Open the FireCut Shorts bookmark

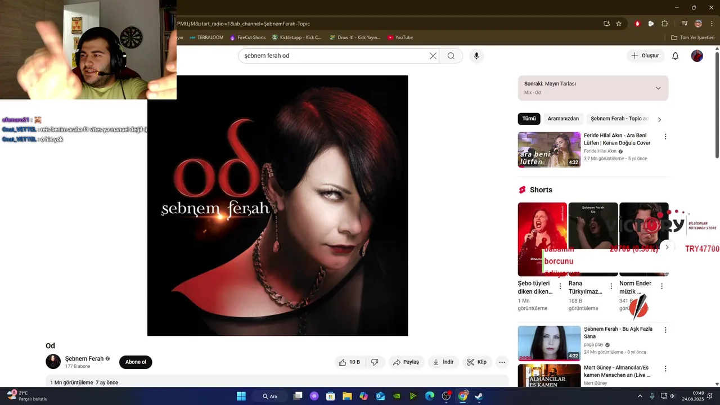point(247,38)
